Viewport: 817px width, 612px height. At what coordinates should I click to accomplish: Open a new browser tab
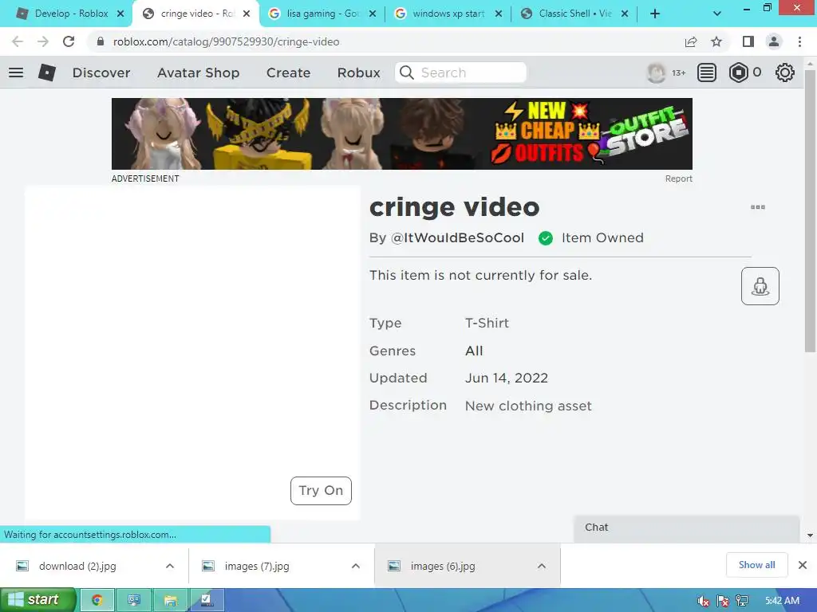click(x=655, y=14)
